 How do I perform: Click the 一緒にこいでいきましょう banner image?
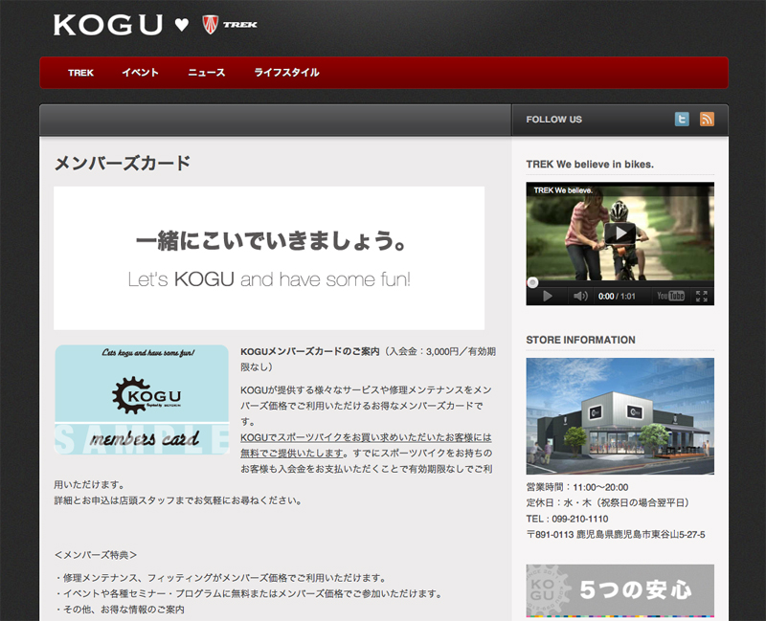[269, 258]
